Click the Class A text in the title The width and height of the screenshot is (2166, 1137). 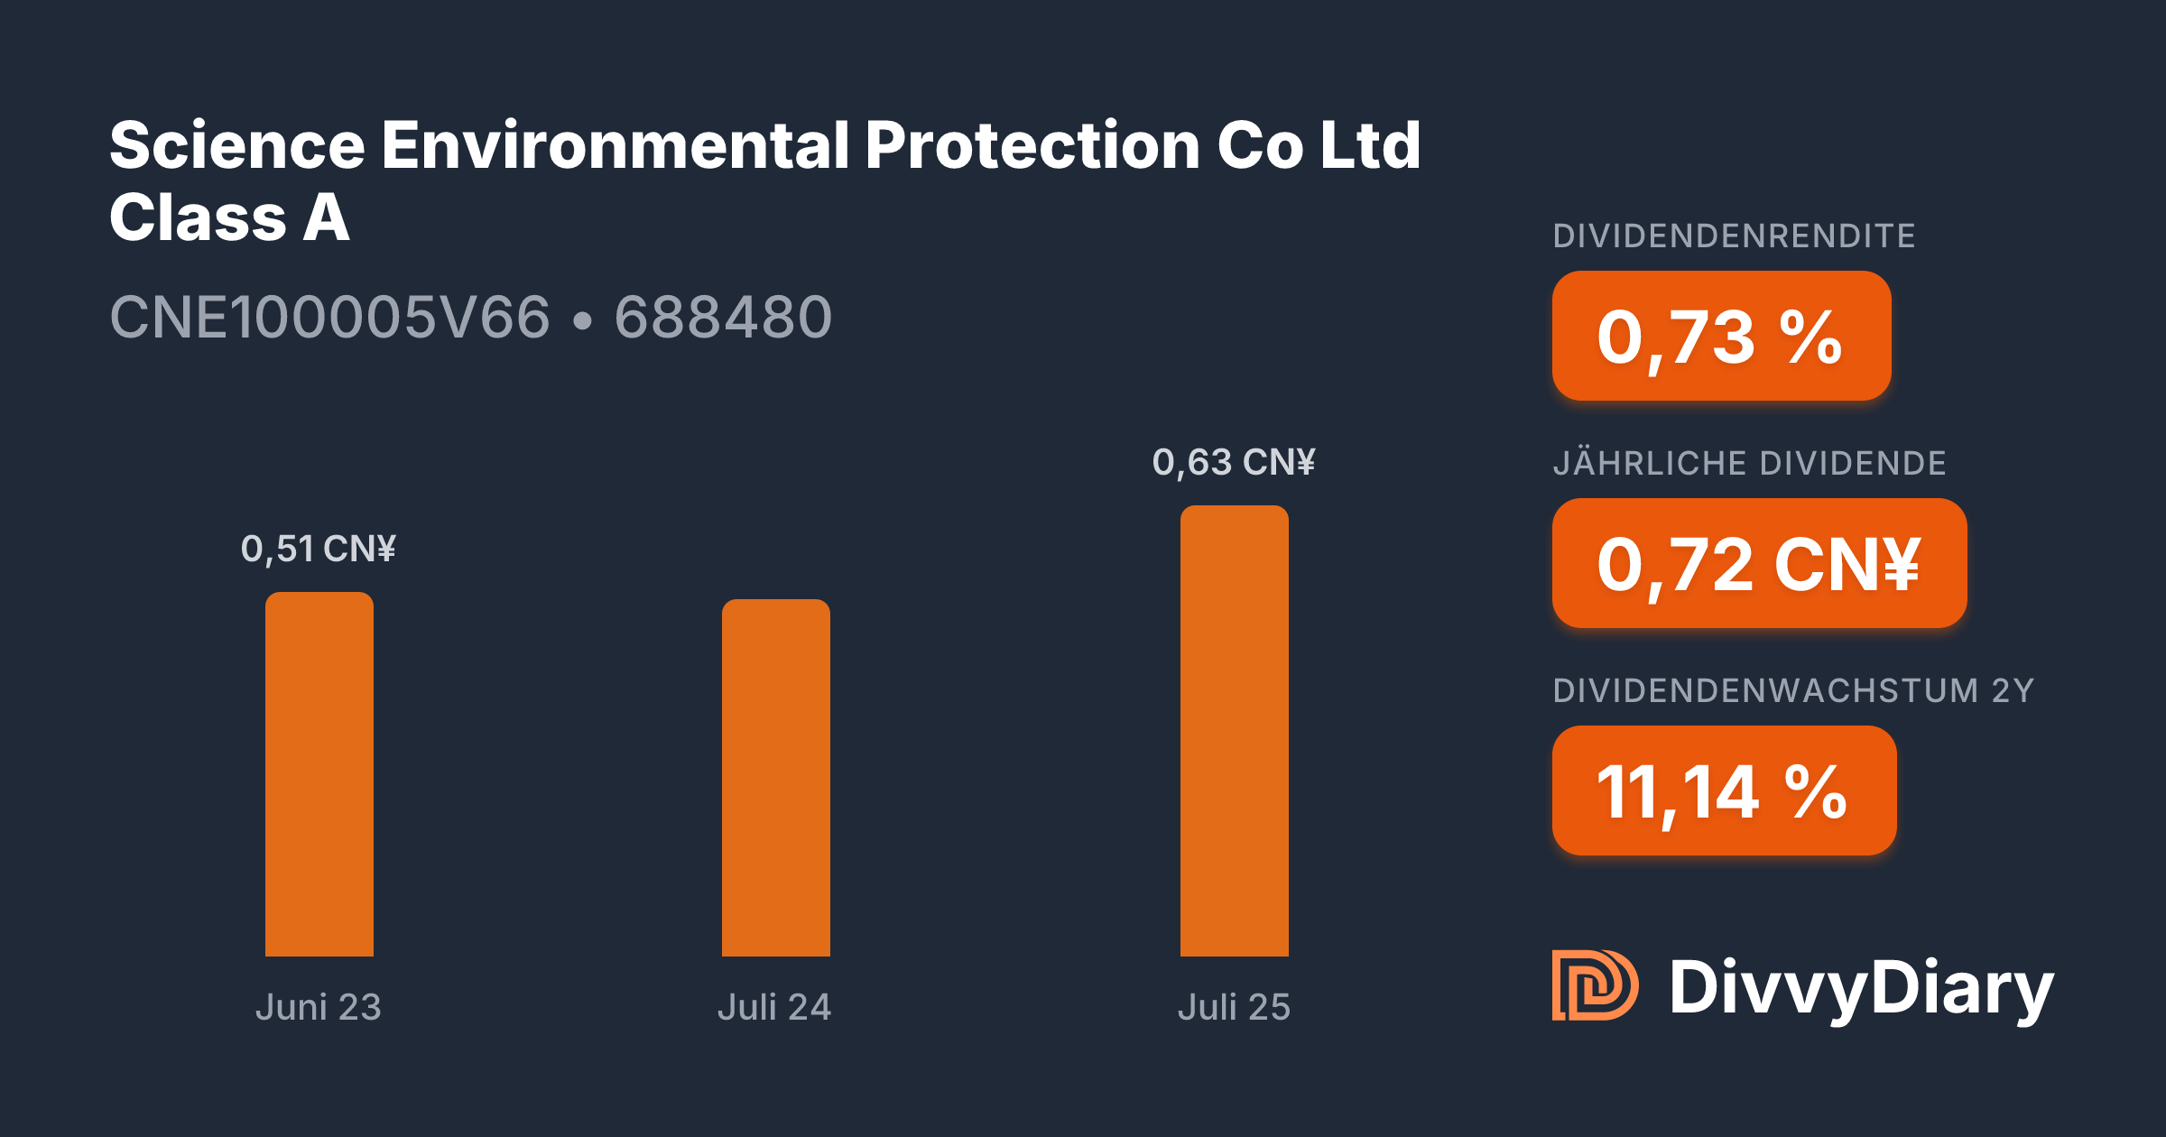pos(229,218)
